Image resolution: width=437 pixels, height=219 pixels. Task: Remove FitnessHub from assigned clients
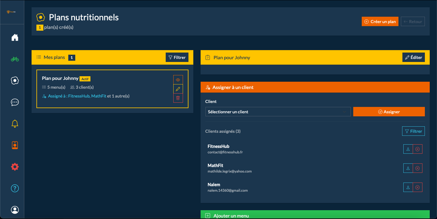(417, 149)
